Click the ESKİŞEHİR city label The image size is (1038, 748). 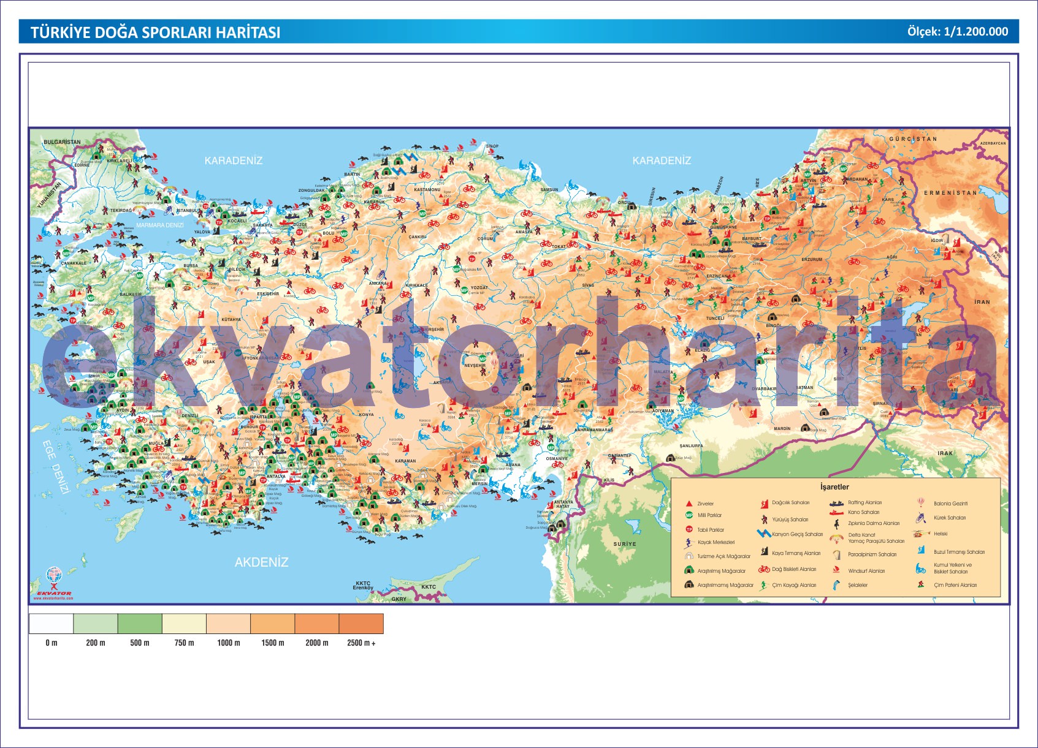pos(267,294)
